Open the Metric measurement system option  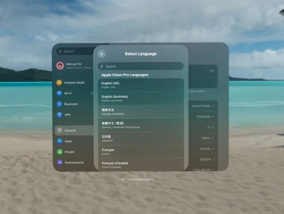pos(207,138)
